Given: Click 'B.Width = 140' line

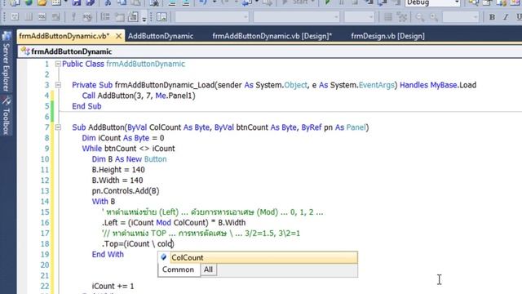Looking at the screenshot, I should click(x=117, y=180).
